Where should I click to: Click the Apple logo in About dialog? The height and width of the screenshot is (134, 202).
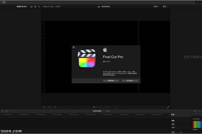coord(105,50)
